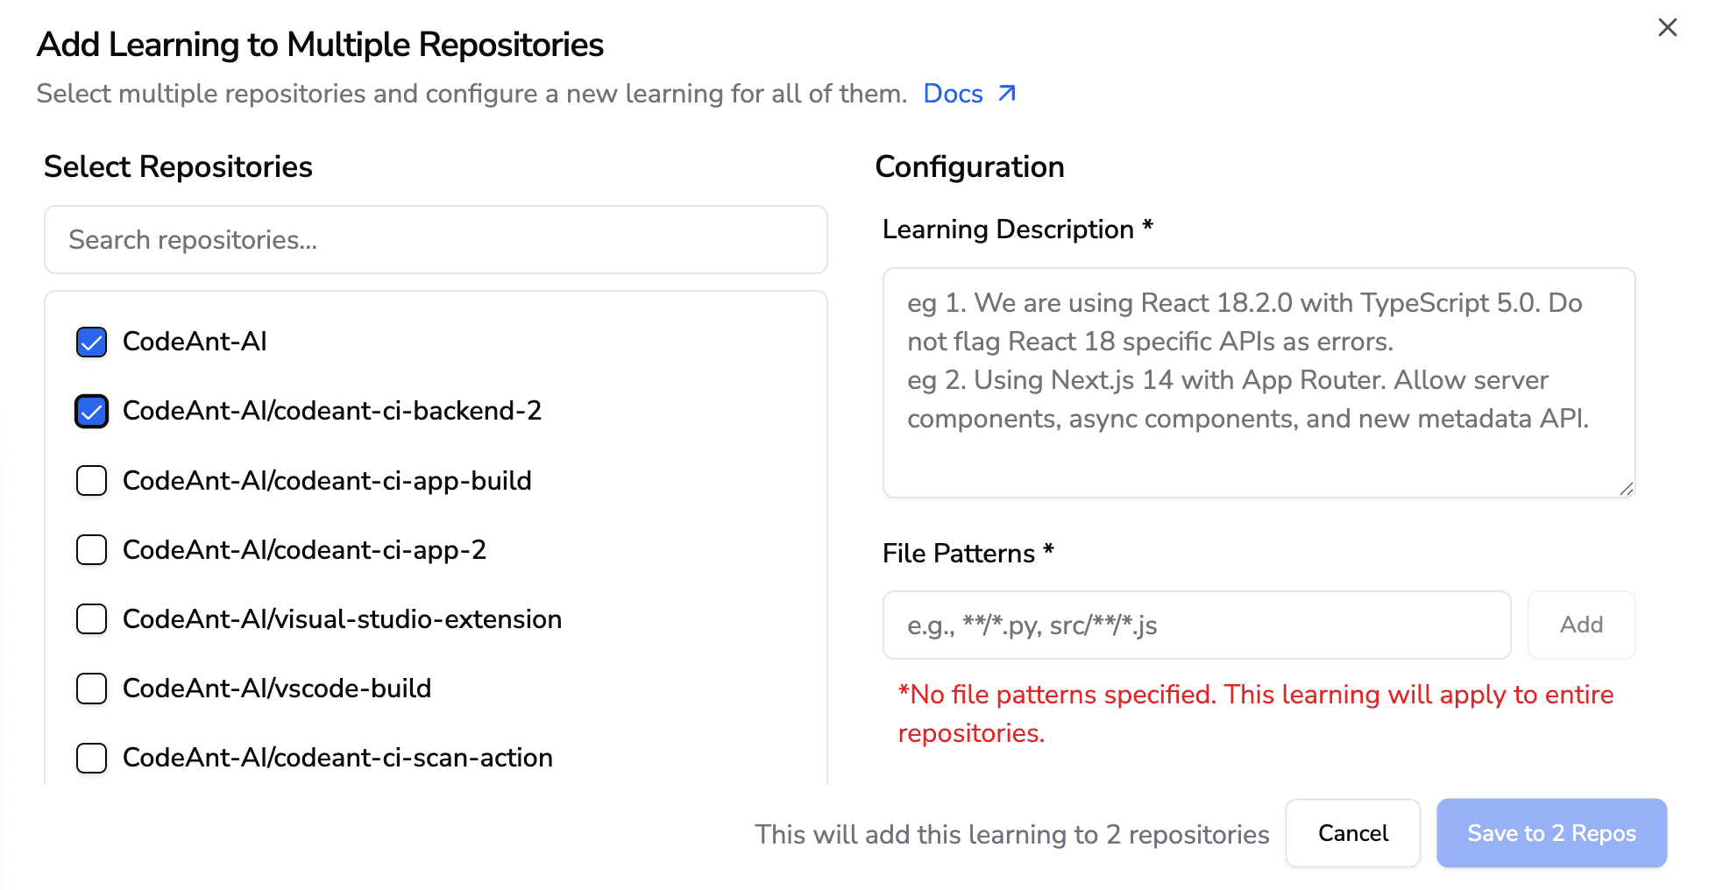The height and width of the screenshot is (890, 1709).
Task: Select the codeant-ci-app-build repository
Action: pos(90,480)
